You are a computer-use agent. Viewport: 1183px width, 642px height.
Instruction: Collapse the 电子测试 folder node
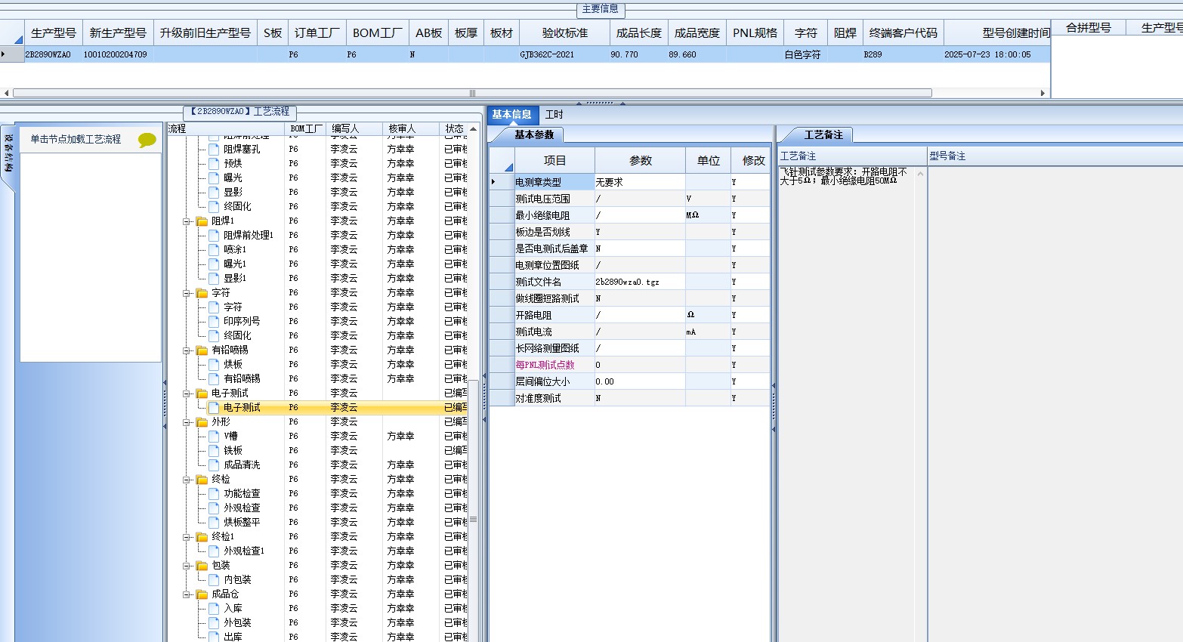(x=187, y=394)
